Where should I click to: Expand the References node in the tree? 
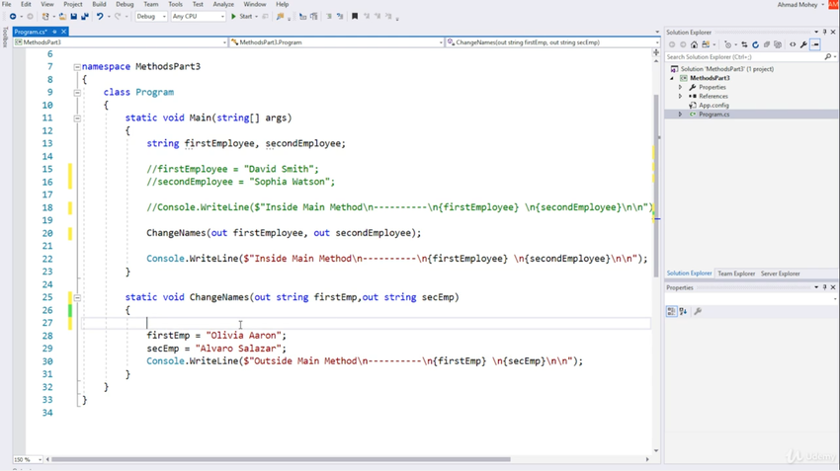coord(680,97)
